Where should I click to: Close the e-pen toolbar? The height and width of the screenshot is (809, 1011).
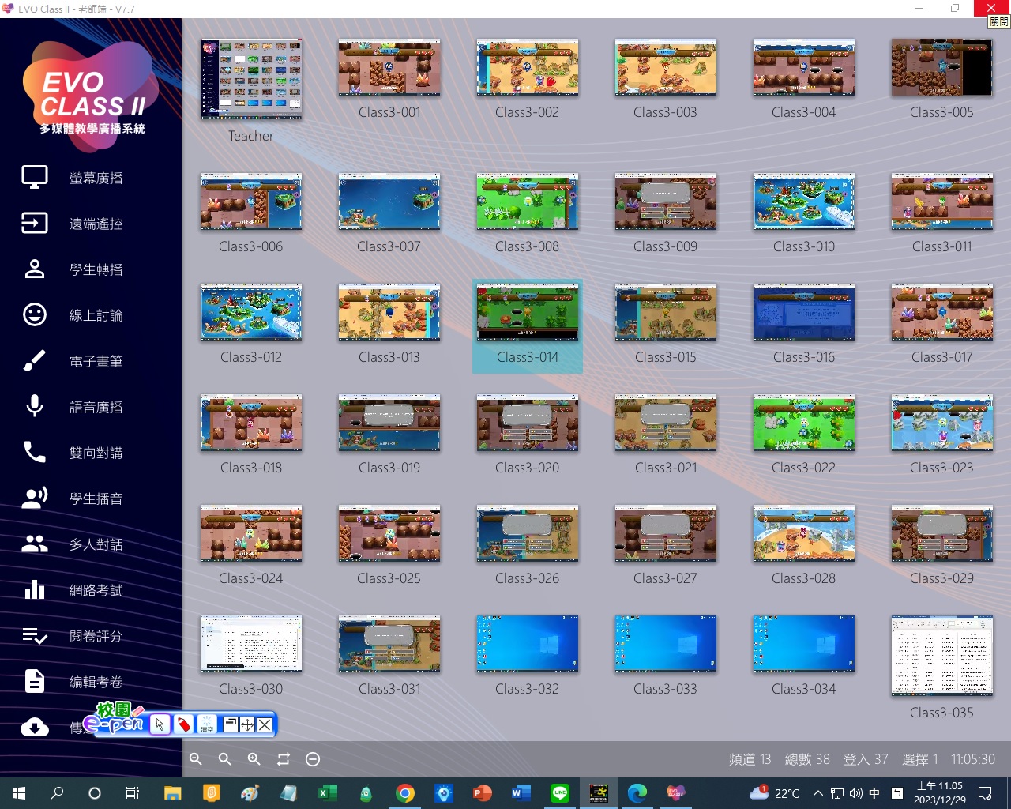pos(265,724)
